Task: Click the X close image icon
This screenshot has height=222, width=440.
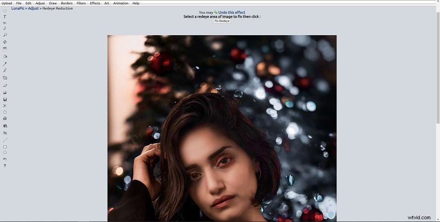Action: coord(5,106)
